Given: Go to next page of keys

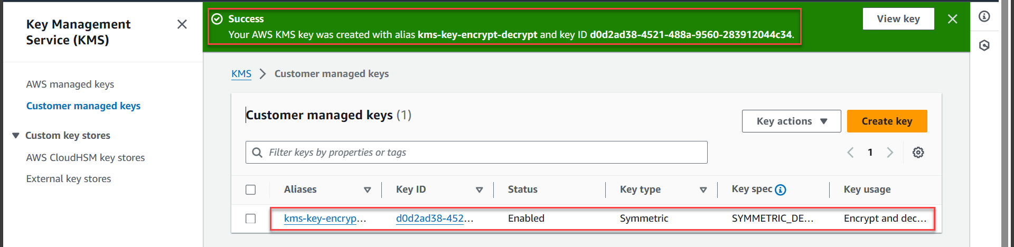Looking at the screenshot, I should coord(890,153).
